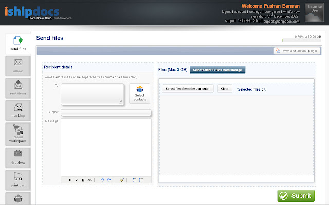Open the inbox sidebar icon
This screenshot has width=329, height=205.
[x=18, y=66]
